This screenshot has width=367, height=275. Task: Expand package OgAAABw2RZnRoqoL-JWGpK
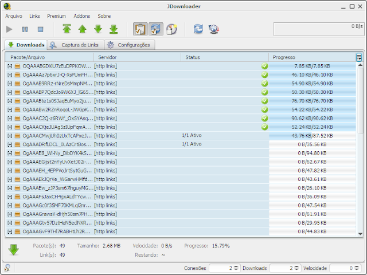(x=10, y=109)
